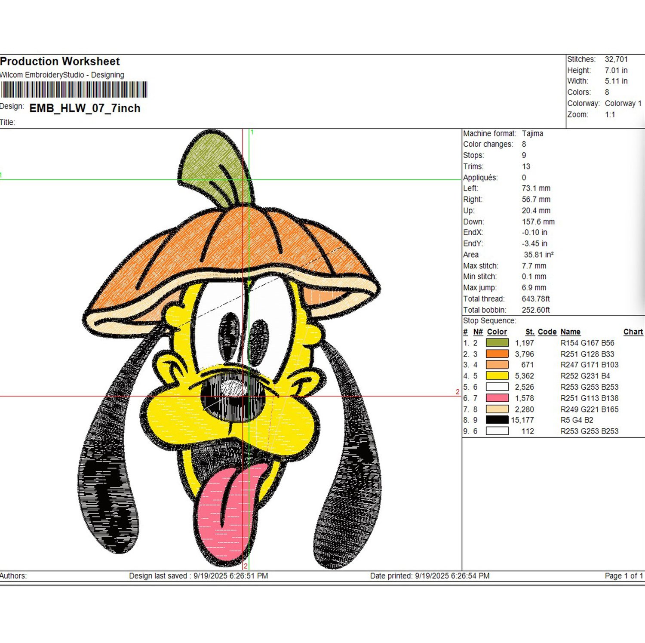Click the "Chart" column header
This screenshot has width=645, height=643.
pyautogui.click(x=633, y=332)
